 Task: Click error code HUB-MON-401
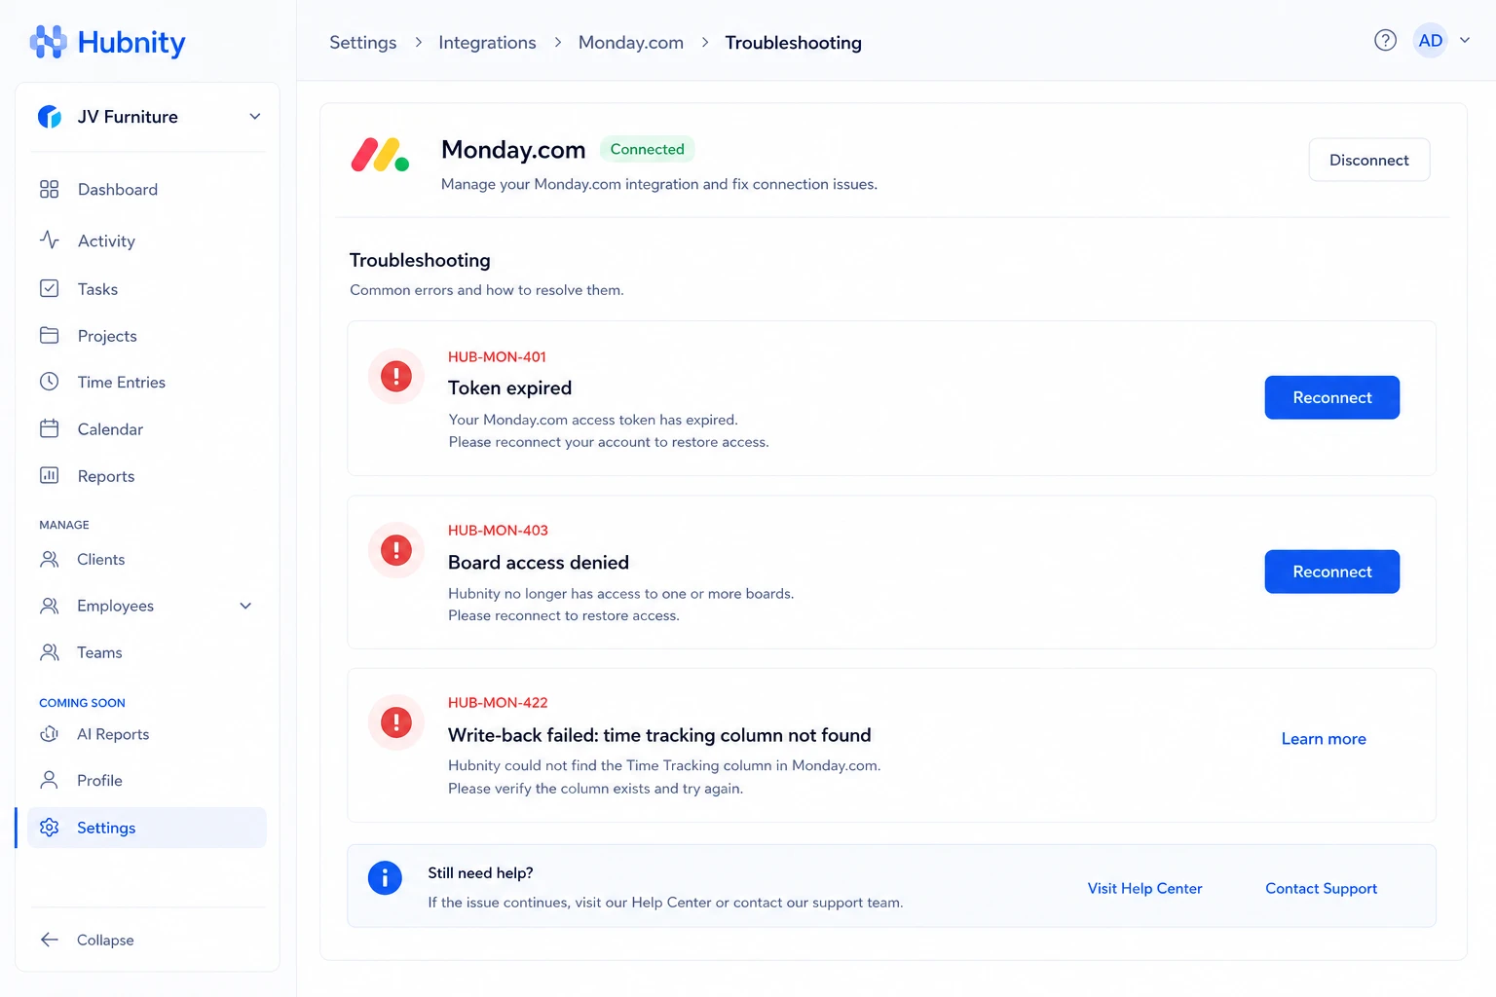coord(497,357)
